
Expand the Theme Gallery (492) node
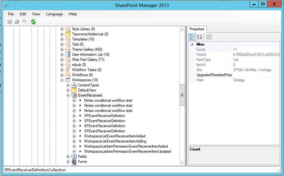pyautogui.click(x=62, y=49)
